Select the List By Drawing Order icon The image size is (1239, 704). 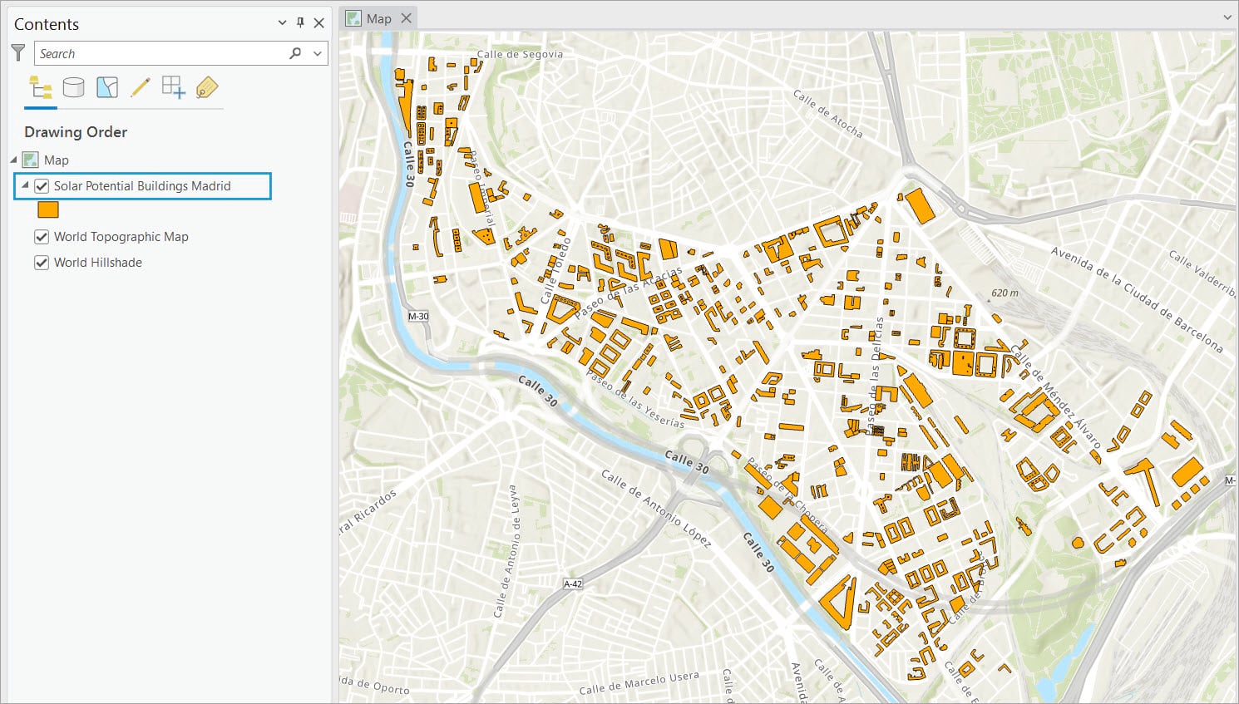(x=40, y=87)
